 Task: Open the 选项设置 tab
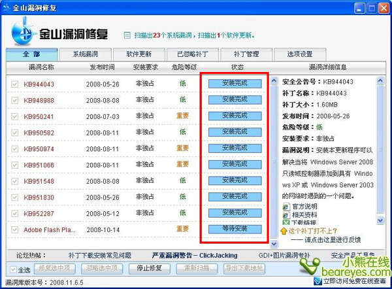click(300, 54)
